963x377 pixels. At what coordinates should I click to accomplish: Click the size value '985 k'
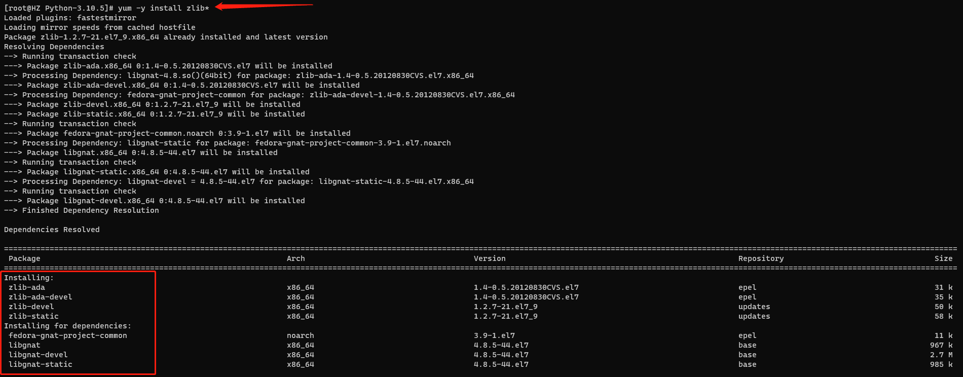(941, 364)
